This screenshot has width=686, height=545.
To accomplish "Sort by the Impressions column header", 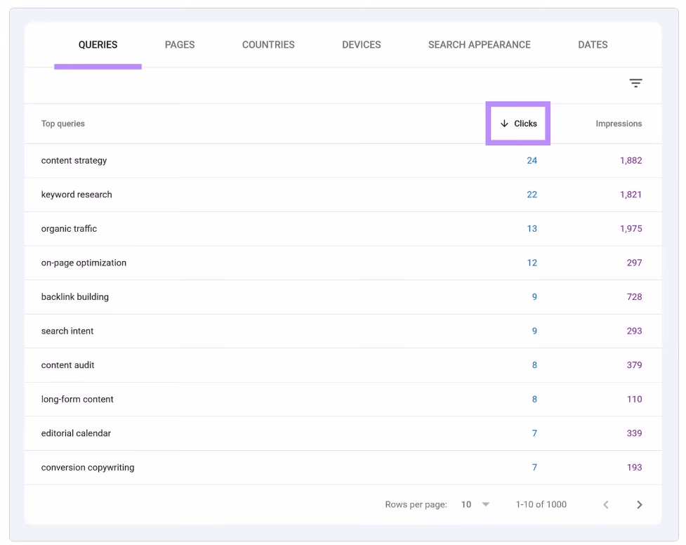I will pos(619,124).
